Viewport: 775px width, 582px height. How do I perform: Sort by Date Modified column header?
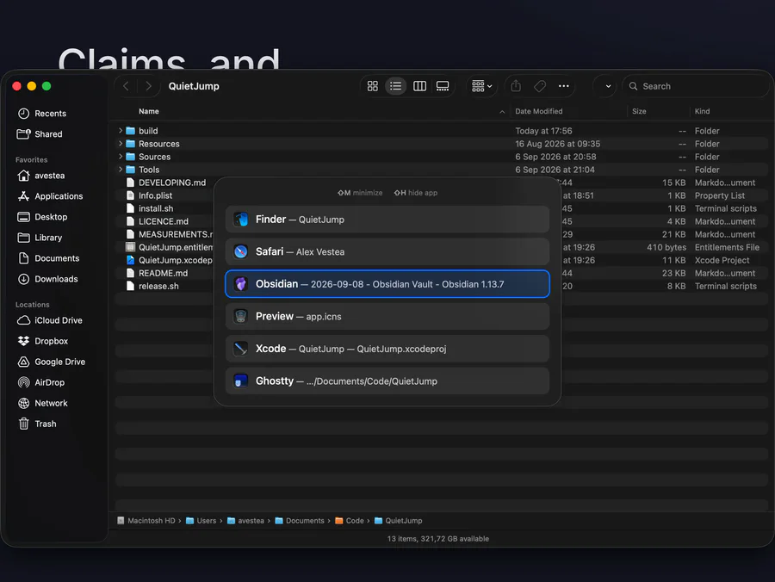pos(539,112)
